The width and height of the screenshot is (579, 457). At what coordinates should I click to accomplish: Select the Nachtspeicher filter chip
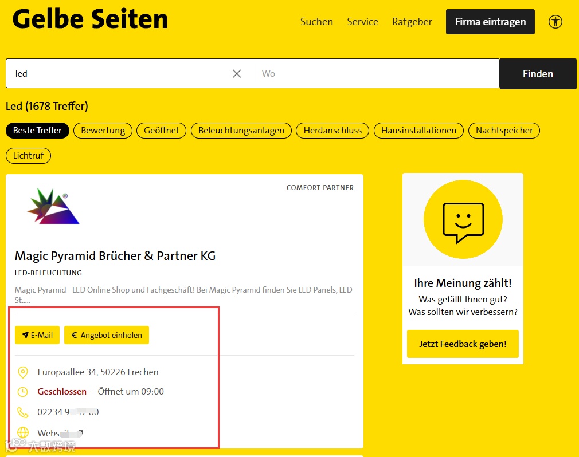tap(504, 131)
